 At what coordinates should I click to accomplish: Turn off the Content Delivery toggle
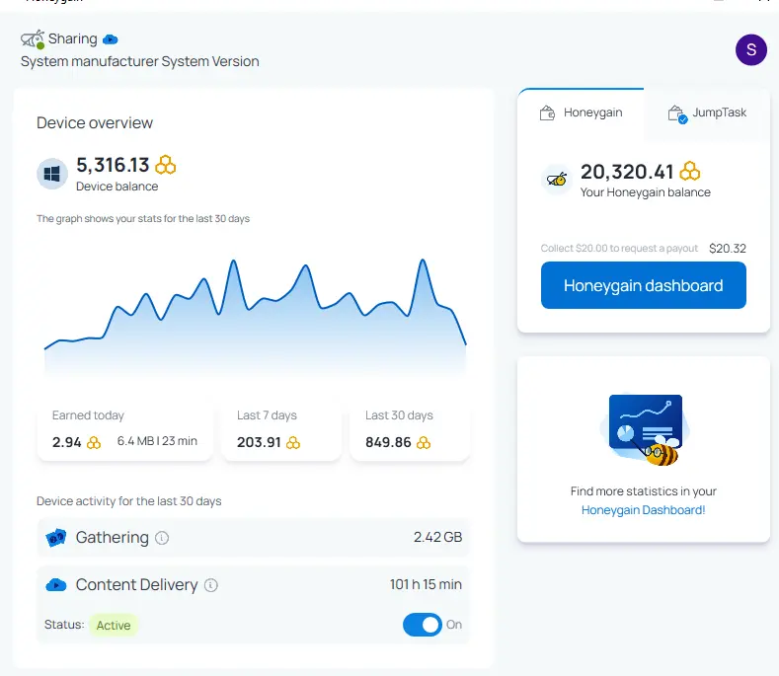click(423, 625)
